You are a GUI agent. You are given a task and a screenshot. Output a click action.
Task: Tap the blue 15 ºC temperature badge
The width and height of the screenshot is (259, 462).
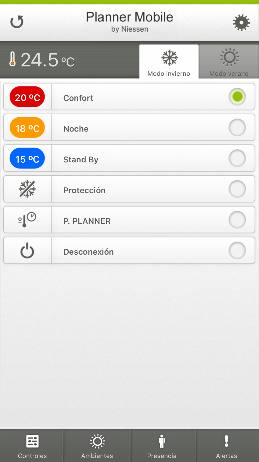(x=27, y=158)
